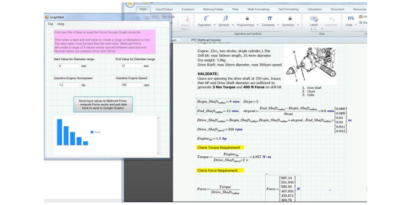The height and width of the screenshot is (205, 411).
Task: Open the File menu in GraphMat
Action: (51, 24)
